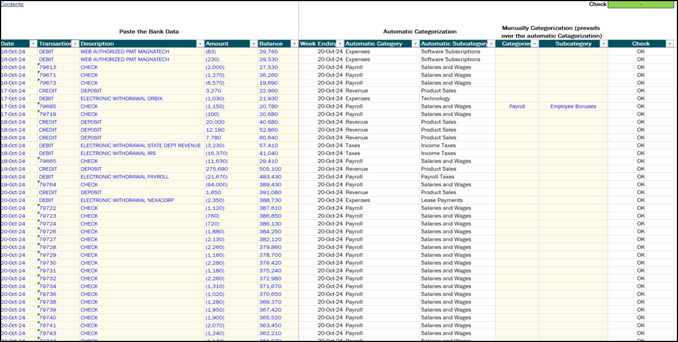The width and height of the screenshot is (678, 342).
Task: Select check number 79730 cell
Action: pyautogui.click(x=57, y=263)
